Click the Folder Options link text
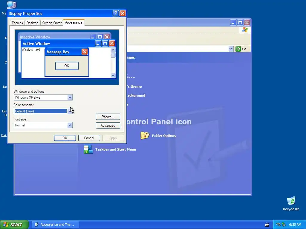 164,136
